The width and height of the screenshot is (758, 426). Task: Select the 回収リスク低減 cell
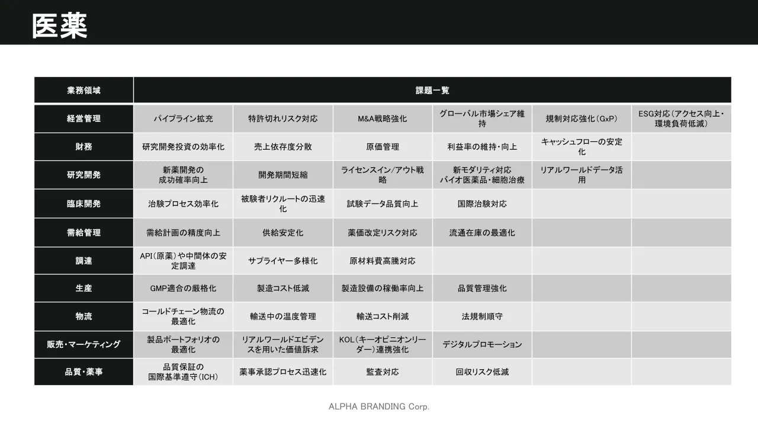coord(482,372)
